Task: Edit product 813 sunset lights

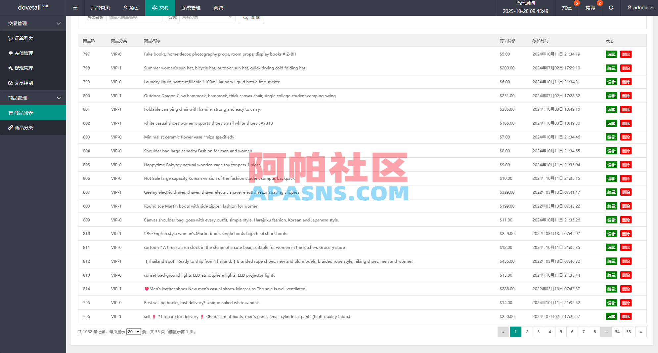Action: 611,275
